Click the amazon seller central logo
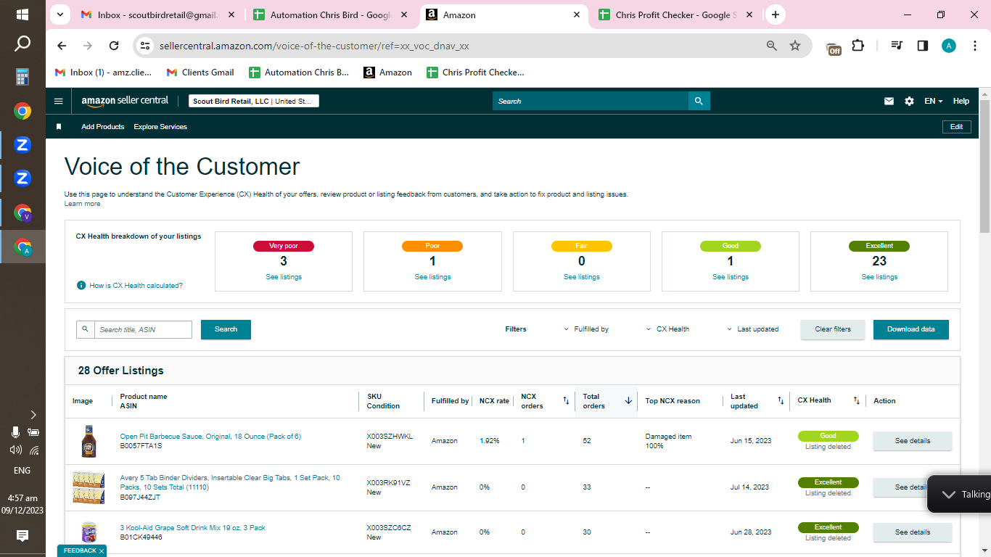This screenshot has height=557, width=991. coord(125,102)
